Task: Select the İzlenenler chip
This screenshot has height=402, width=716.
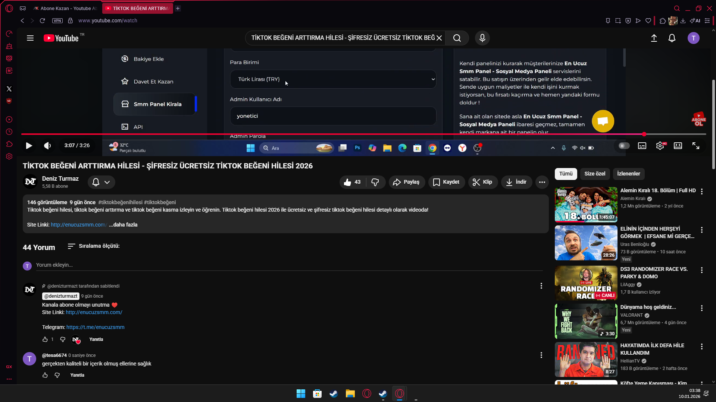Action: coord(629,174)
